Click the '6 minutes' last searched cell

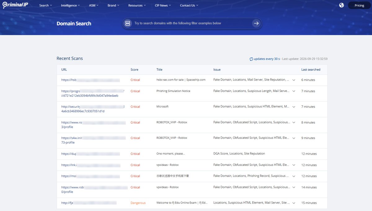point(308,80)
